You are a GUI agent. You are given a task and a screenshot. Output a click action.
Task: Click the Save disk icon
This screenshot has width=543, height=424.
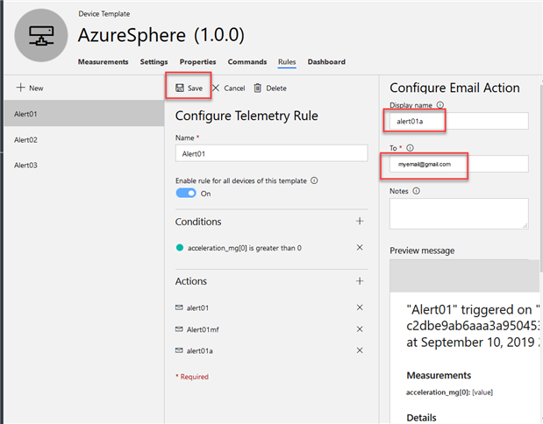tap(179, 88)
